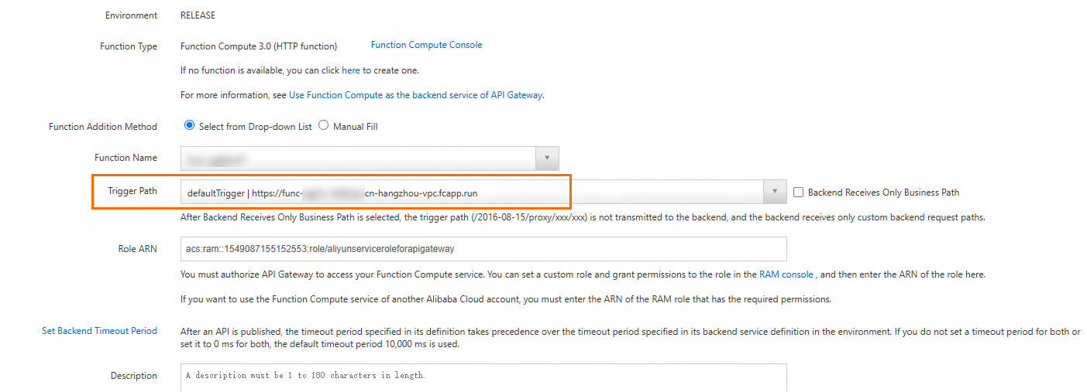Screen dimensions: 1087x392
Task: Click the Role ARN field label
Action: pos(137,249)
